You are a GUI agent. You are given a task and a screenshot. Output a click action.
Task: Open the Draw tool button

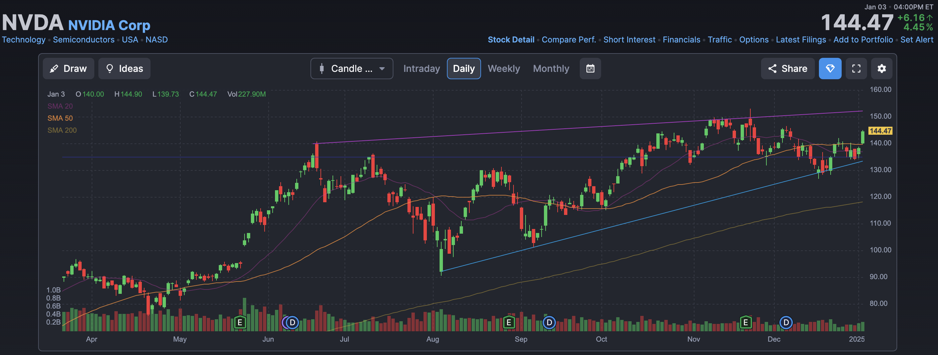69,69
